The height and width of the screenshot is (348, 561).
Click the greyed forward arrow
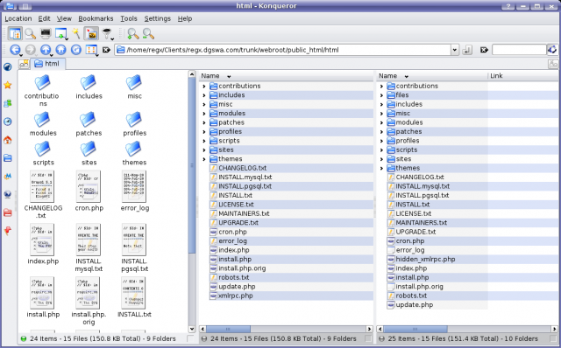pyautogui.click(x=31, y=50)
